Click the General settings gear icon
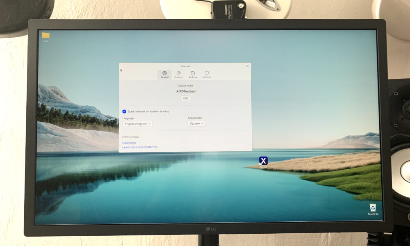This screenshot has height=246, width=410. tap(164, 73)
